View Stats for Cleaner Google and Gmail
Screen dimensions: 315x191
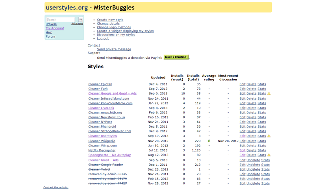pos(261,93)
